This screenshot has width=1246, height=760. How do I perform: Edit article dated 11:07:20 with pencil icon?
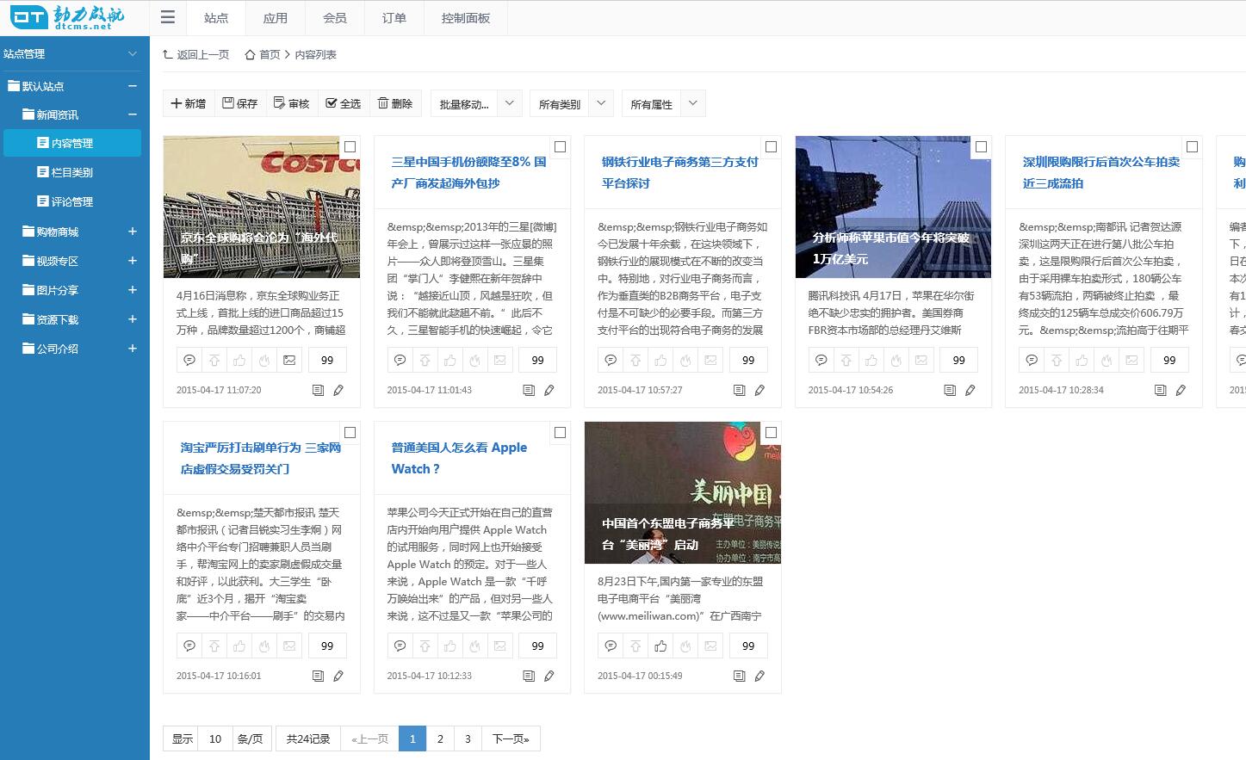pos(338,390)
